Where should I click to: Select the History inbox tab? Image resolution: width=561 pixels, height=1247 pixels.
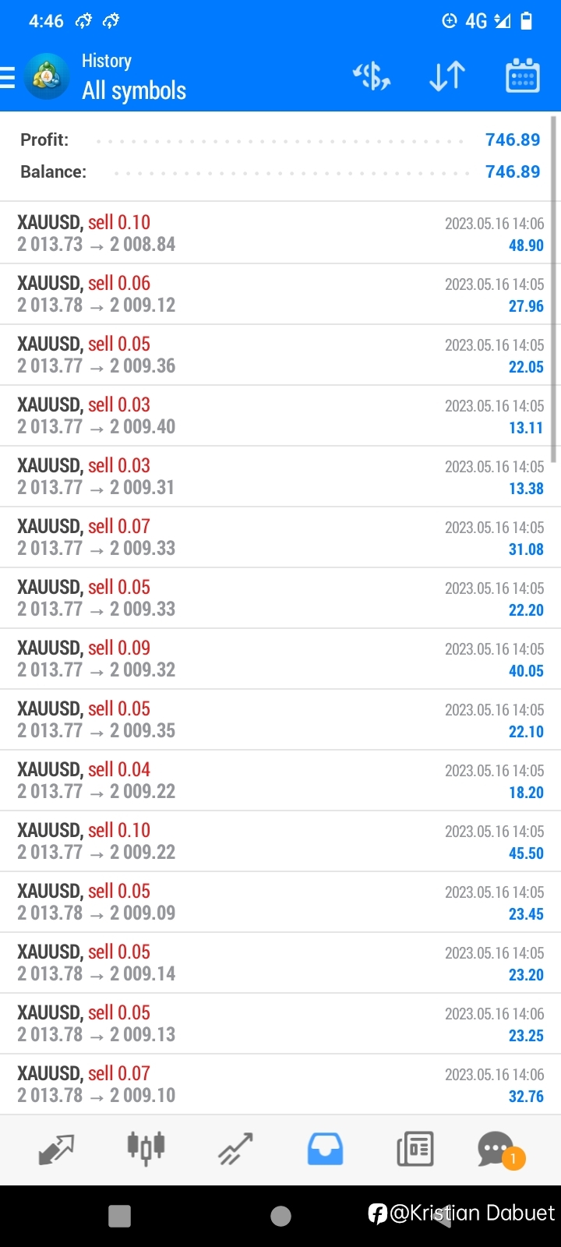(325, 1149)
